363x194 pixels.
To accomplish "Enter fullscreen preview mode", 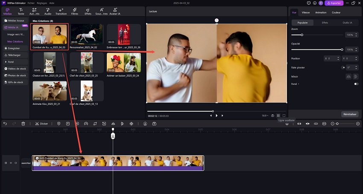I will [x=284, y=116].
